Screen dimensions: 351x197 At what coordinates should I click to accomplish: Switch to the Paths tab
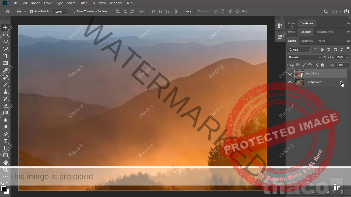click(x=322, y=40)
